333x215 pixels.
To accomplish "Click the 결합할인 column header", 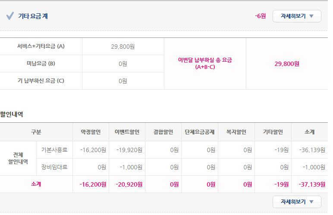I will (x=163, y=132).
